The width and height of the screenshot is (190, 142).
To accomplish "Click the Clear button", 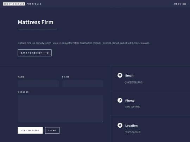I will (52, 130).
